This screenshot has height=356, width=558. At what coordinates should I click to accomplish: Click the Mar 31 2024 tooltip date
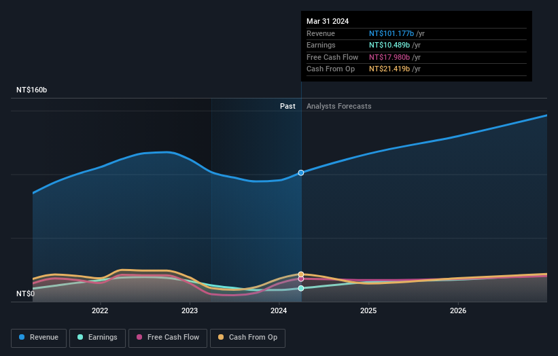tap(328, 21)
